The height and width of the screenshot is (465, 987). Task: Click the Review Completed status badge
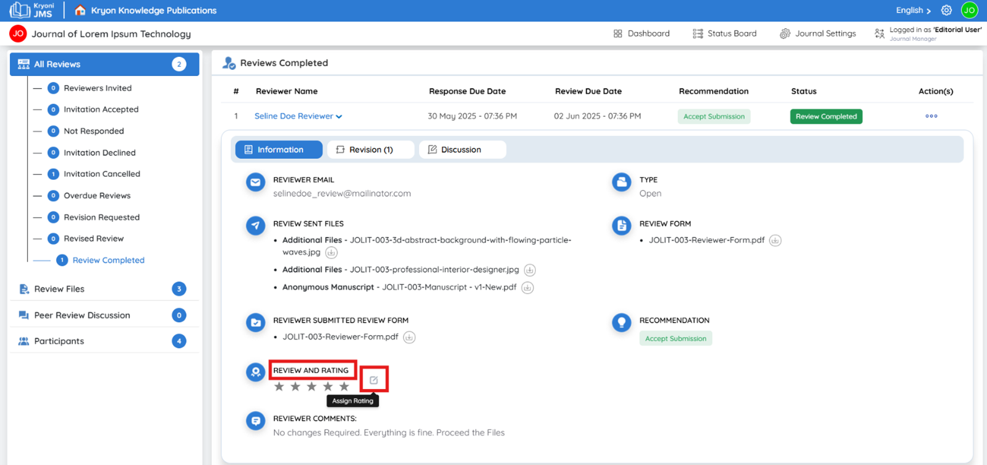[826, 116]
